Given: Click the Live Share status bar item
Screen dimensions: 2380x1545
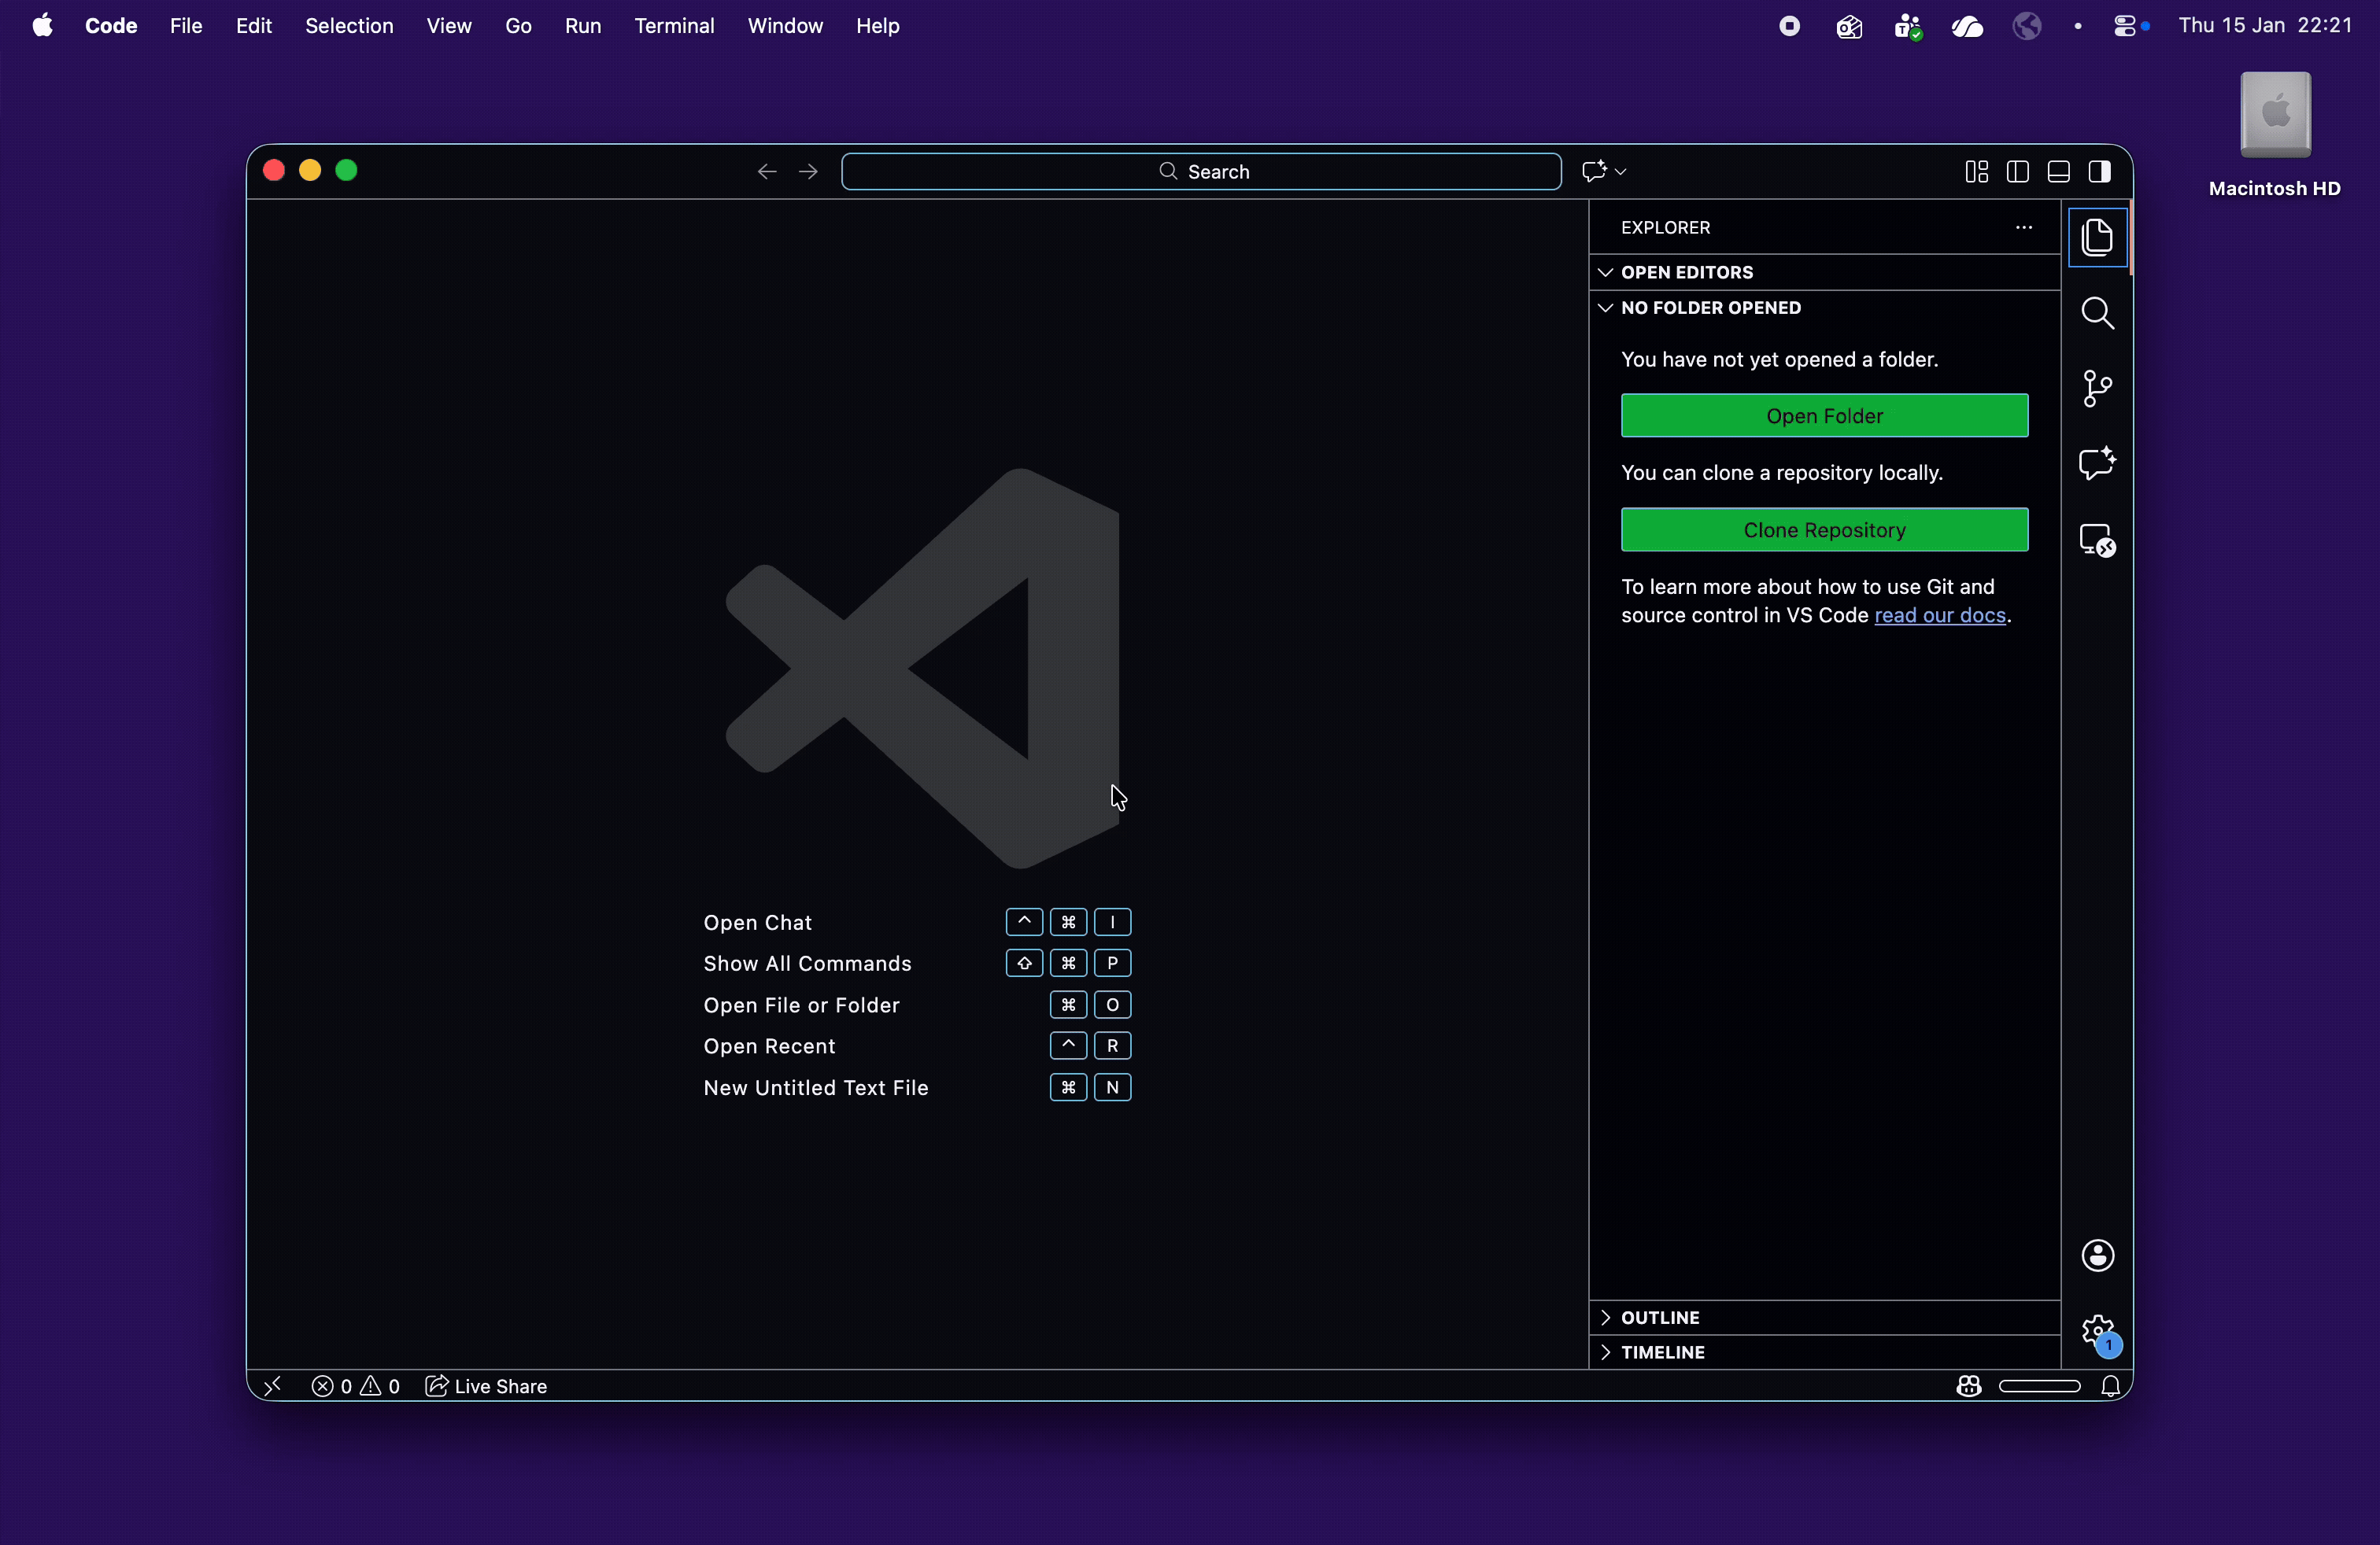Looking at the screenshot, I should 487,1386.
